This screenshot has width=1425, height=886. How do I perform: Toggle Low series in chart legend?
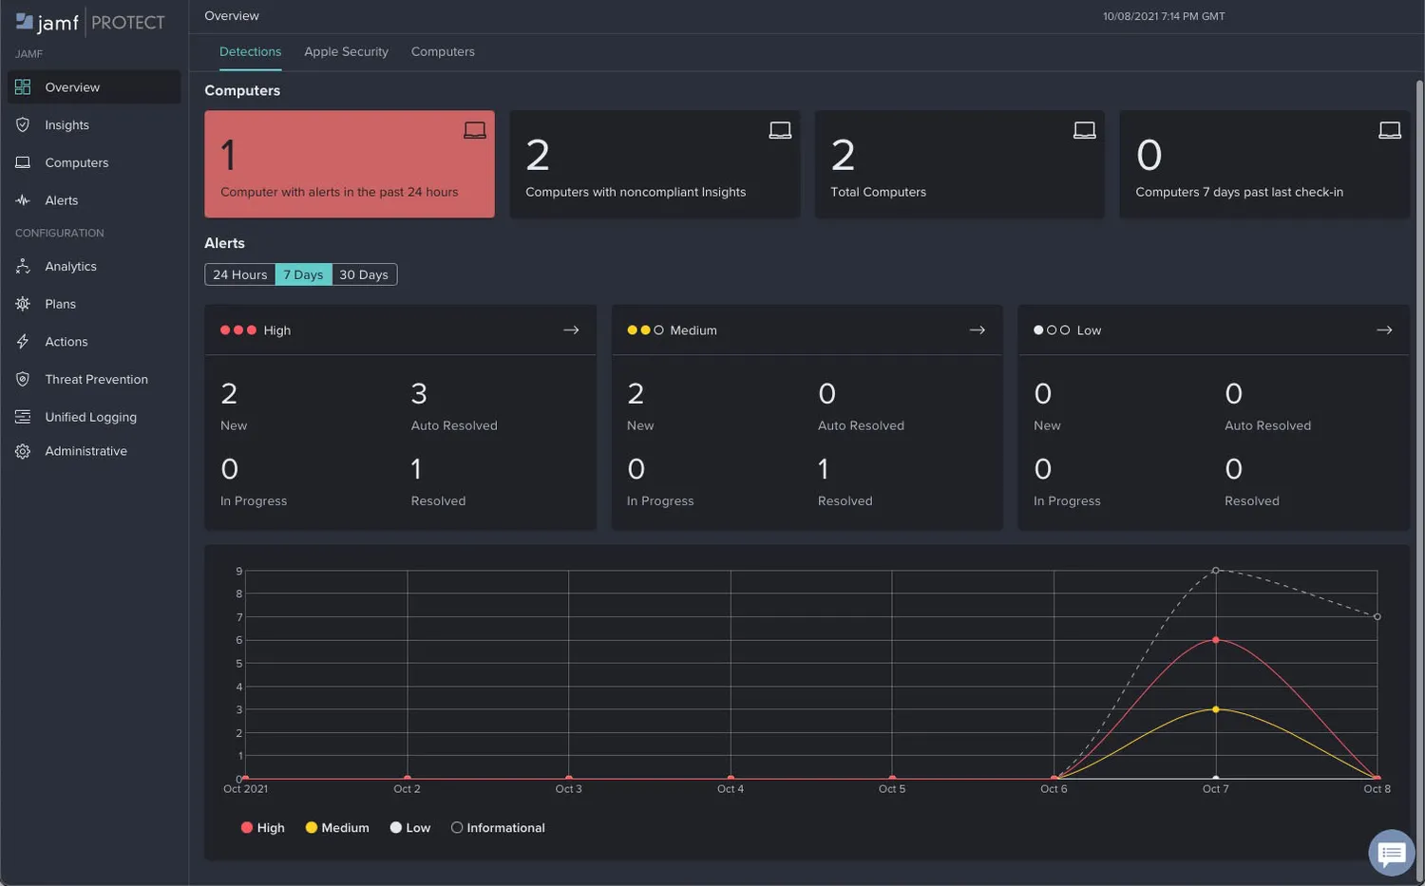point(410,828)
